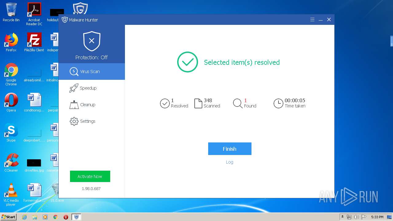This screenshot has width=393, height=221.
Task: Open the Windows Start menu
Action: coord(8,217)
